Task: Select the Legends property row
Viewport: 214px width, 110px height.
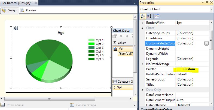Action: click(x=177, y=59)
